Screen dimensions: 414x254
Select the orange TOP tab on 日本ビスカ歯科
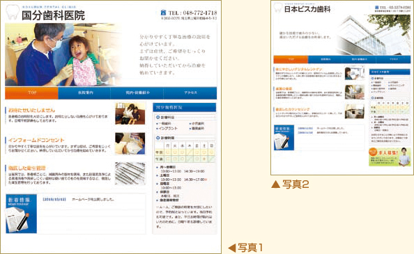pyautogui.click(x=291, y=59)
